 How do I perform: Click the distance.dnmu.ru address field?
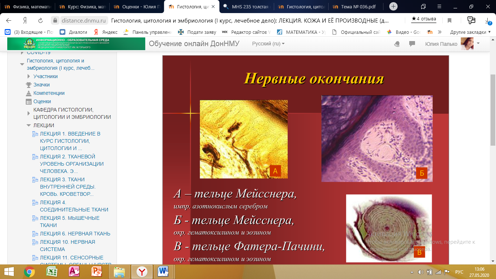84,21
